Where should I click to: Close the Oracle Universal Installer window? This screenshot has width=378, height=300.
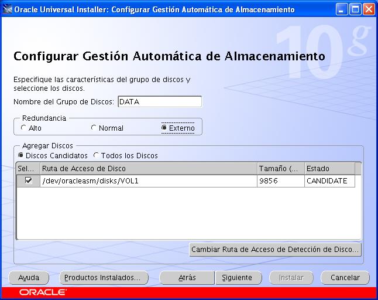click(369, 9)
